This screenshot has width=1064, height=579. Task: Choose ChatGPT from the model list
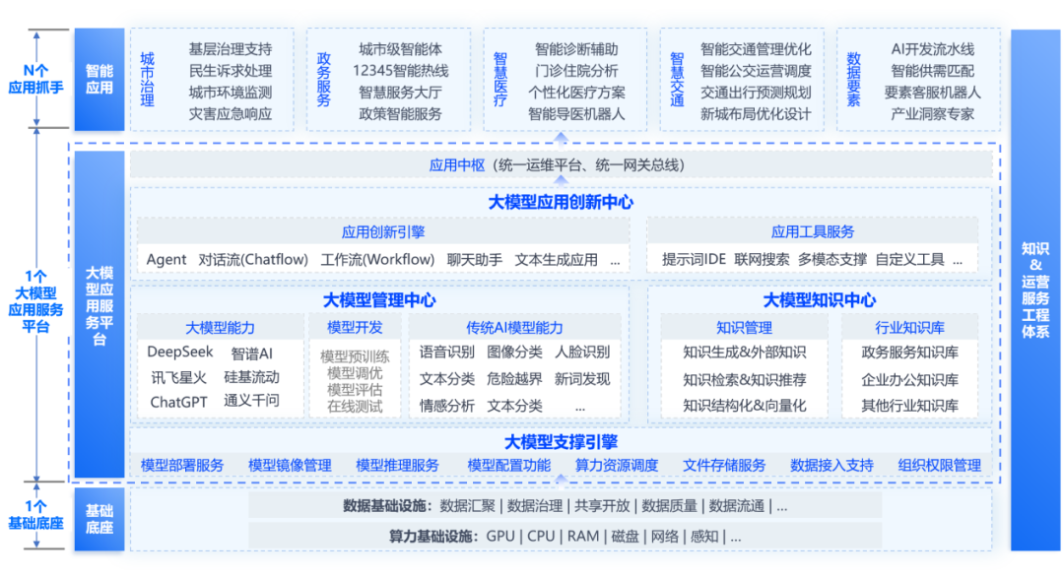(x=179, y=402)
